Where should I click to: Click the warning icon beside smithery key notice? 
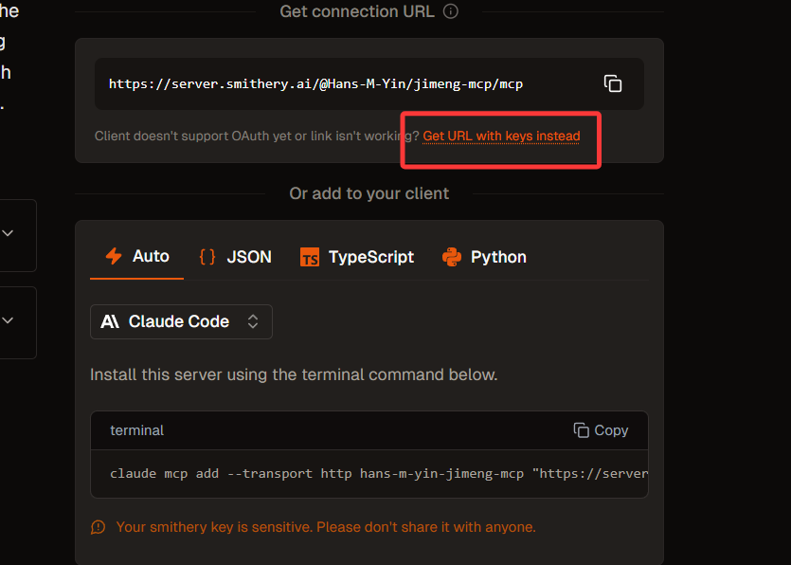click(98, 527)
